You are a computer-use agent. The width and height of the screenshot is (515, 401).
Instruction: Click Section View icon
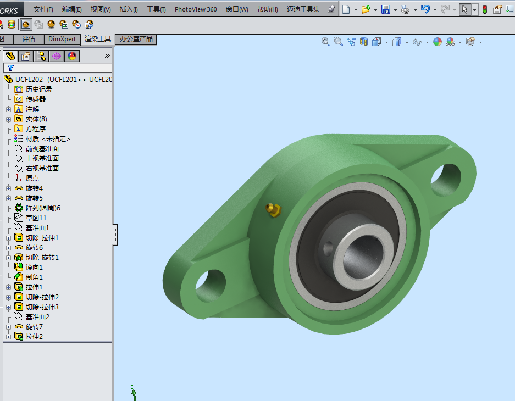tap(364, 42)
